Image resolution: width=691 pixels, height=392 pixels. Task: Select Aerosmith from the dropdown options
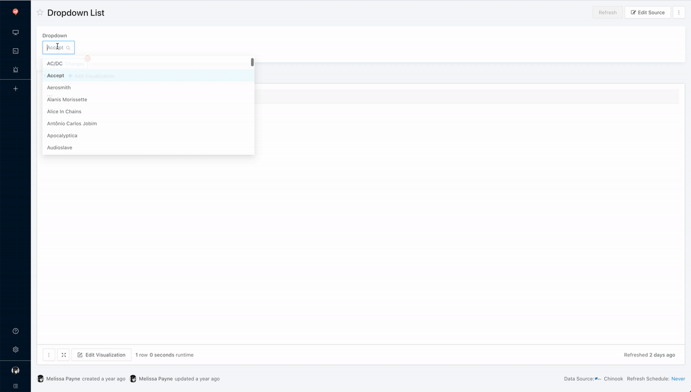click(x=59, y=87)
